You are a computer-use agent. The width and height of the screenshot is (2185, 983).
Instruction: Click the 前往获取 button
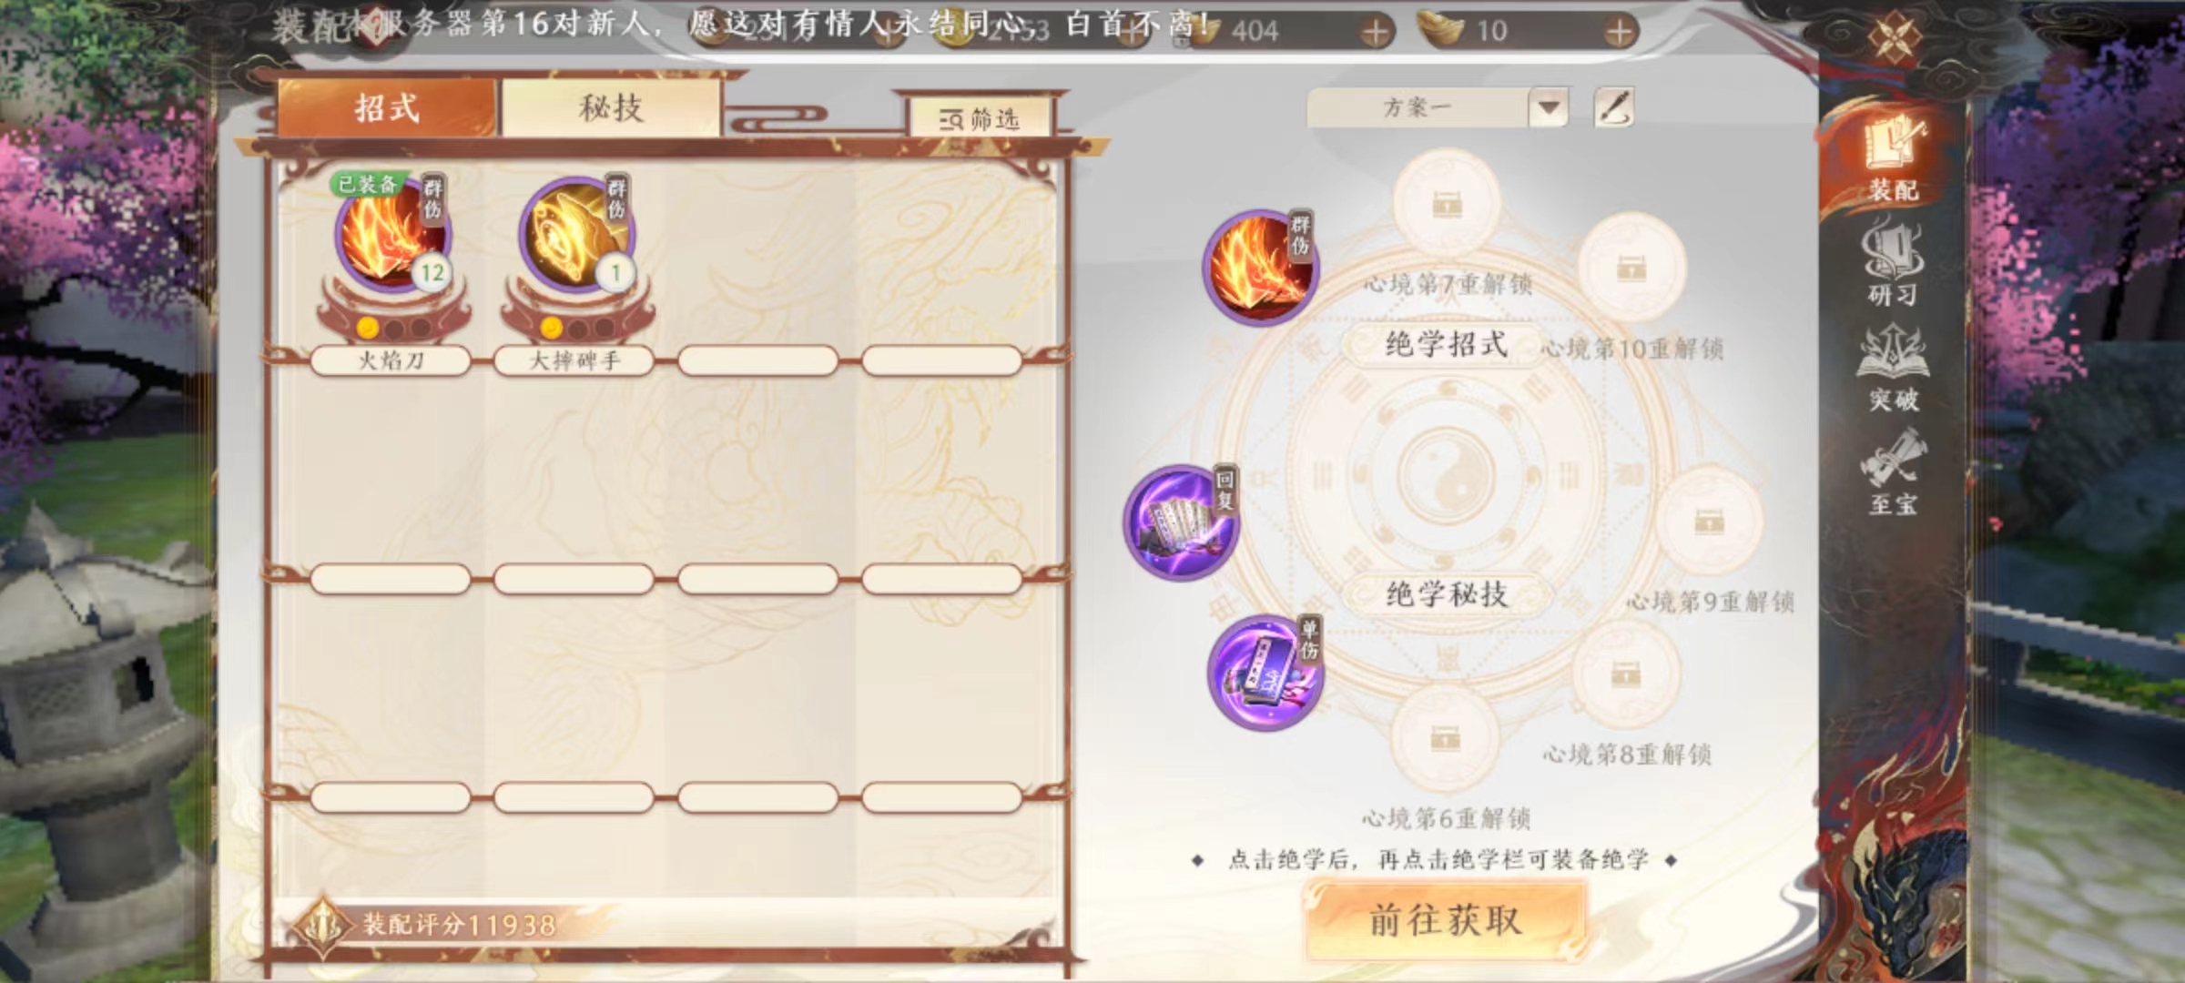point(1446,921)
